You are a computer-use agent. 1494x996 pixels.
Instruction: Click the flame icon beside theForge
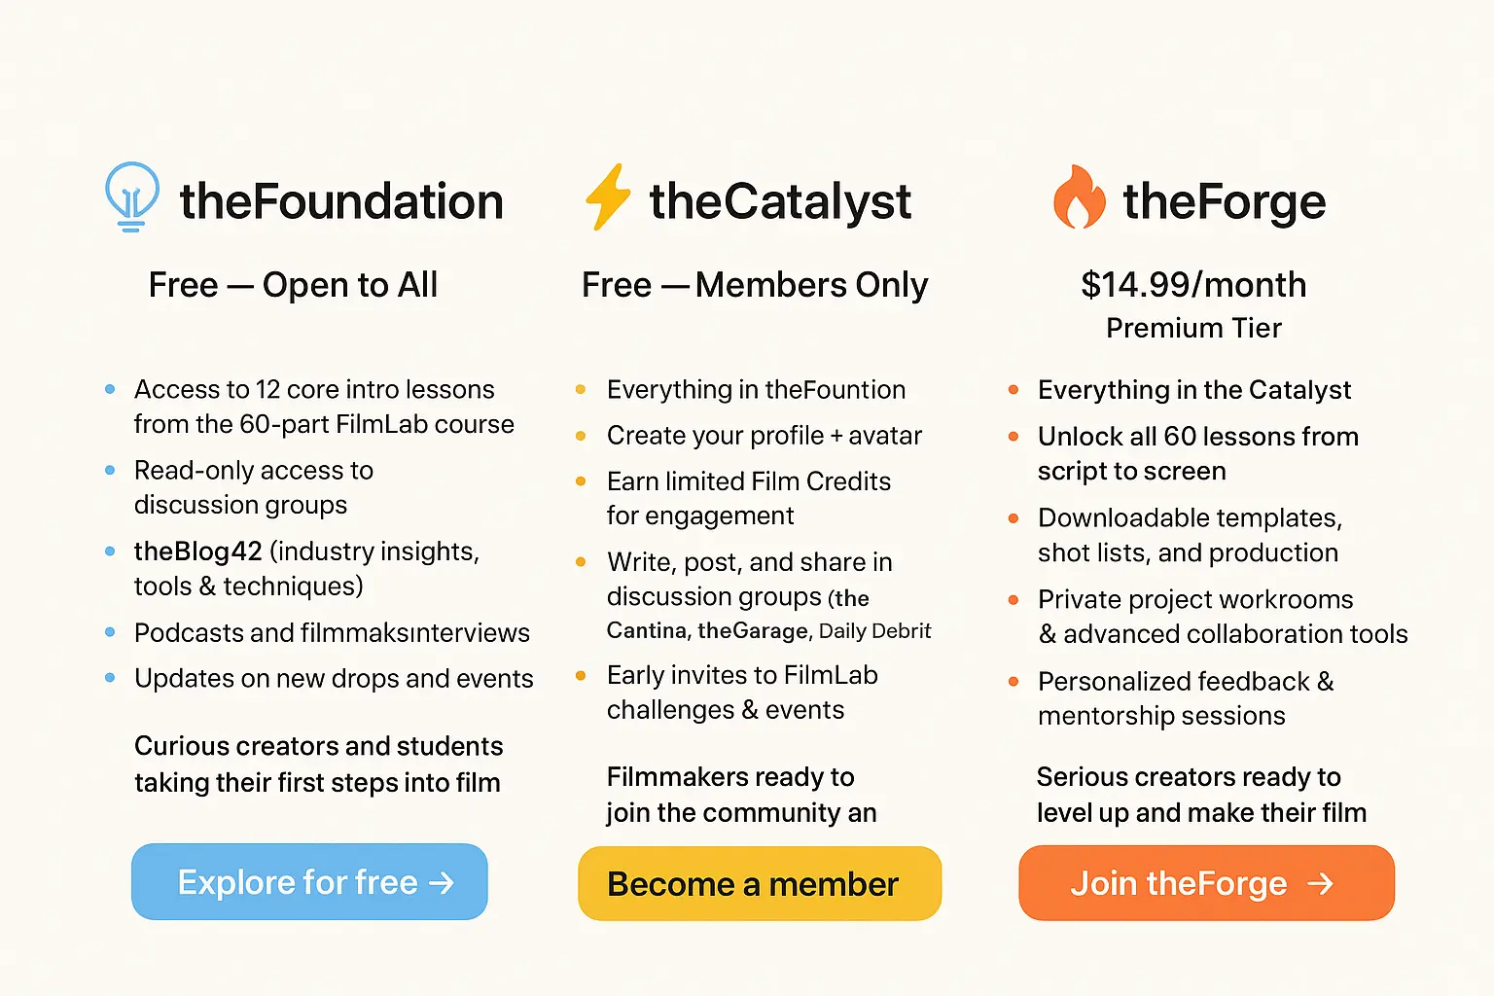click(1079, 197)
